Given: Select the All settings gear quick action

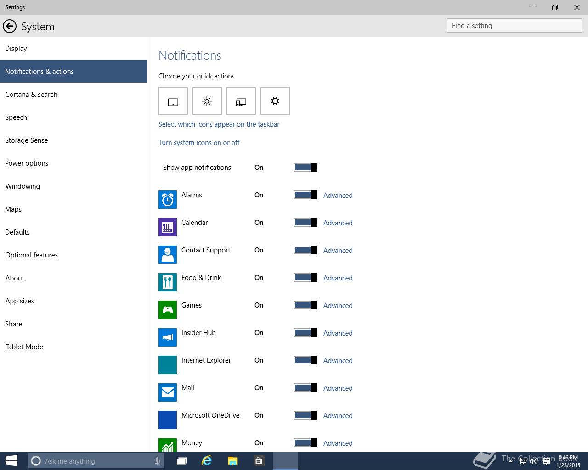Looking at the screenshot, I should coord(275,101).
